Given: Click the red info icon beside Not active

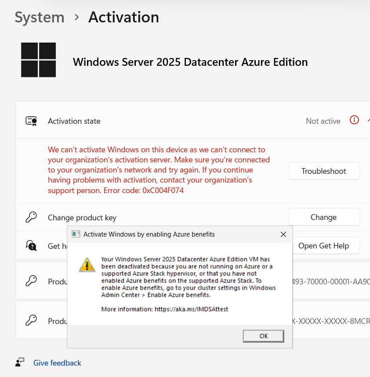Looking at the screenshot, I should point(354,120).
